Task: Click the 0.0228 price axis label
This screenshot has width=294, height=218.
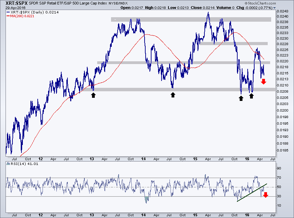Action: 282,44
